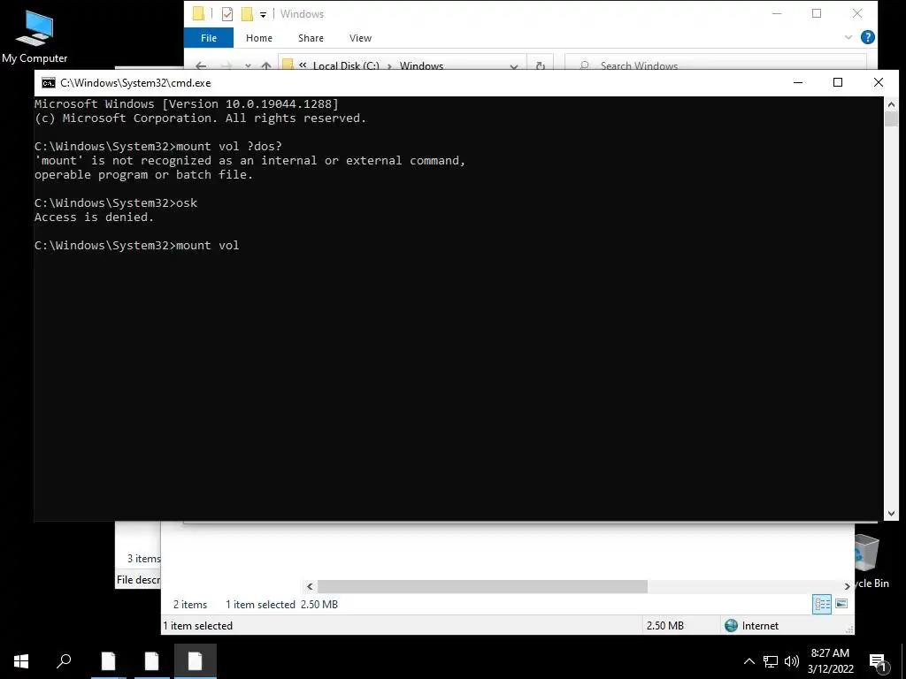Switch to the Share ribbon tab

(311, 38)
